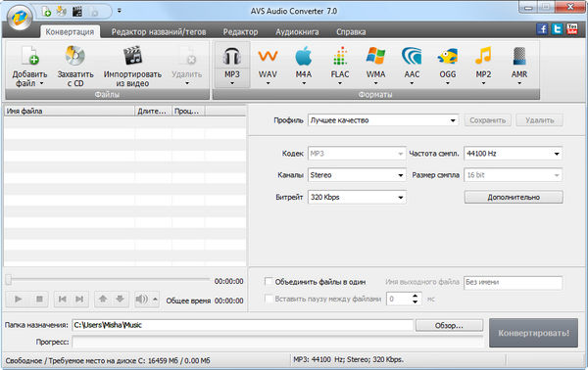Image resolution: width=588 pixels, height=370 pixels.
Task: Select AAC output format
Action: click(412, 65)
